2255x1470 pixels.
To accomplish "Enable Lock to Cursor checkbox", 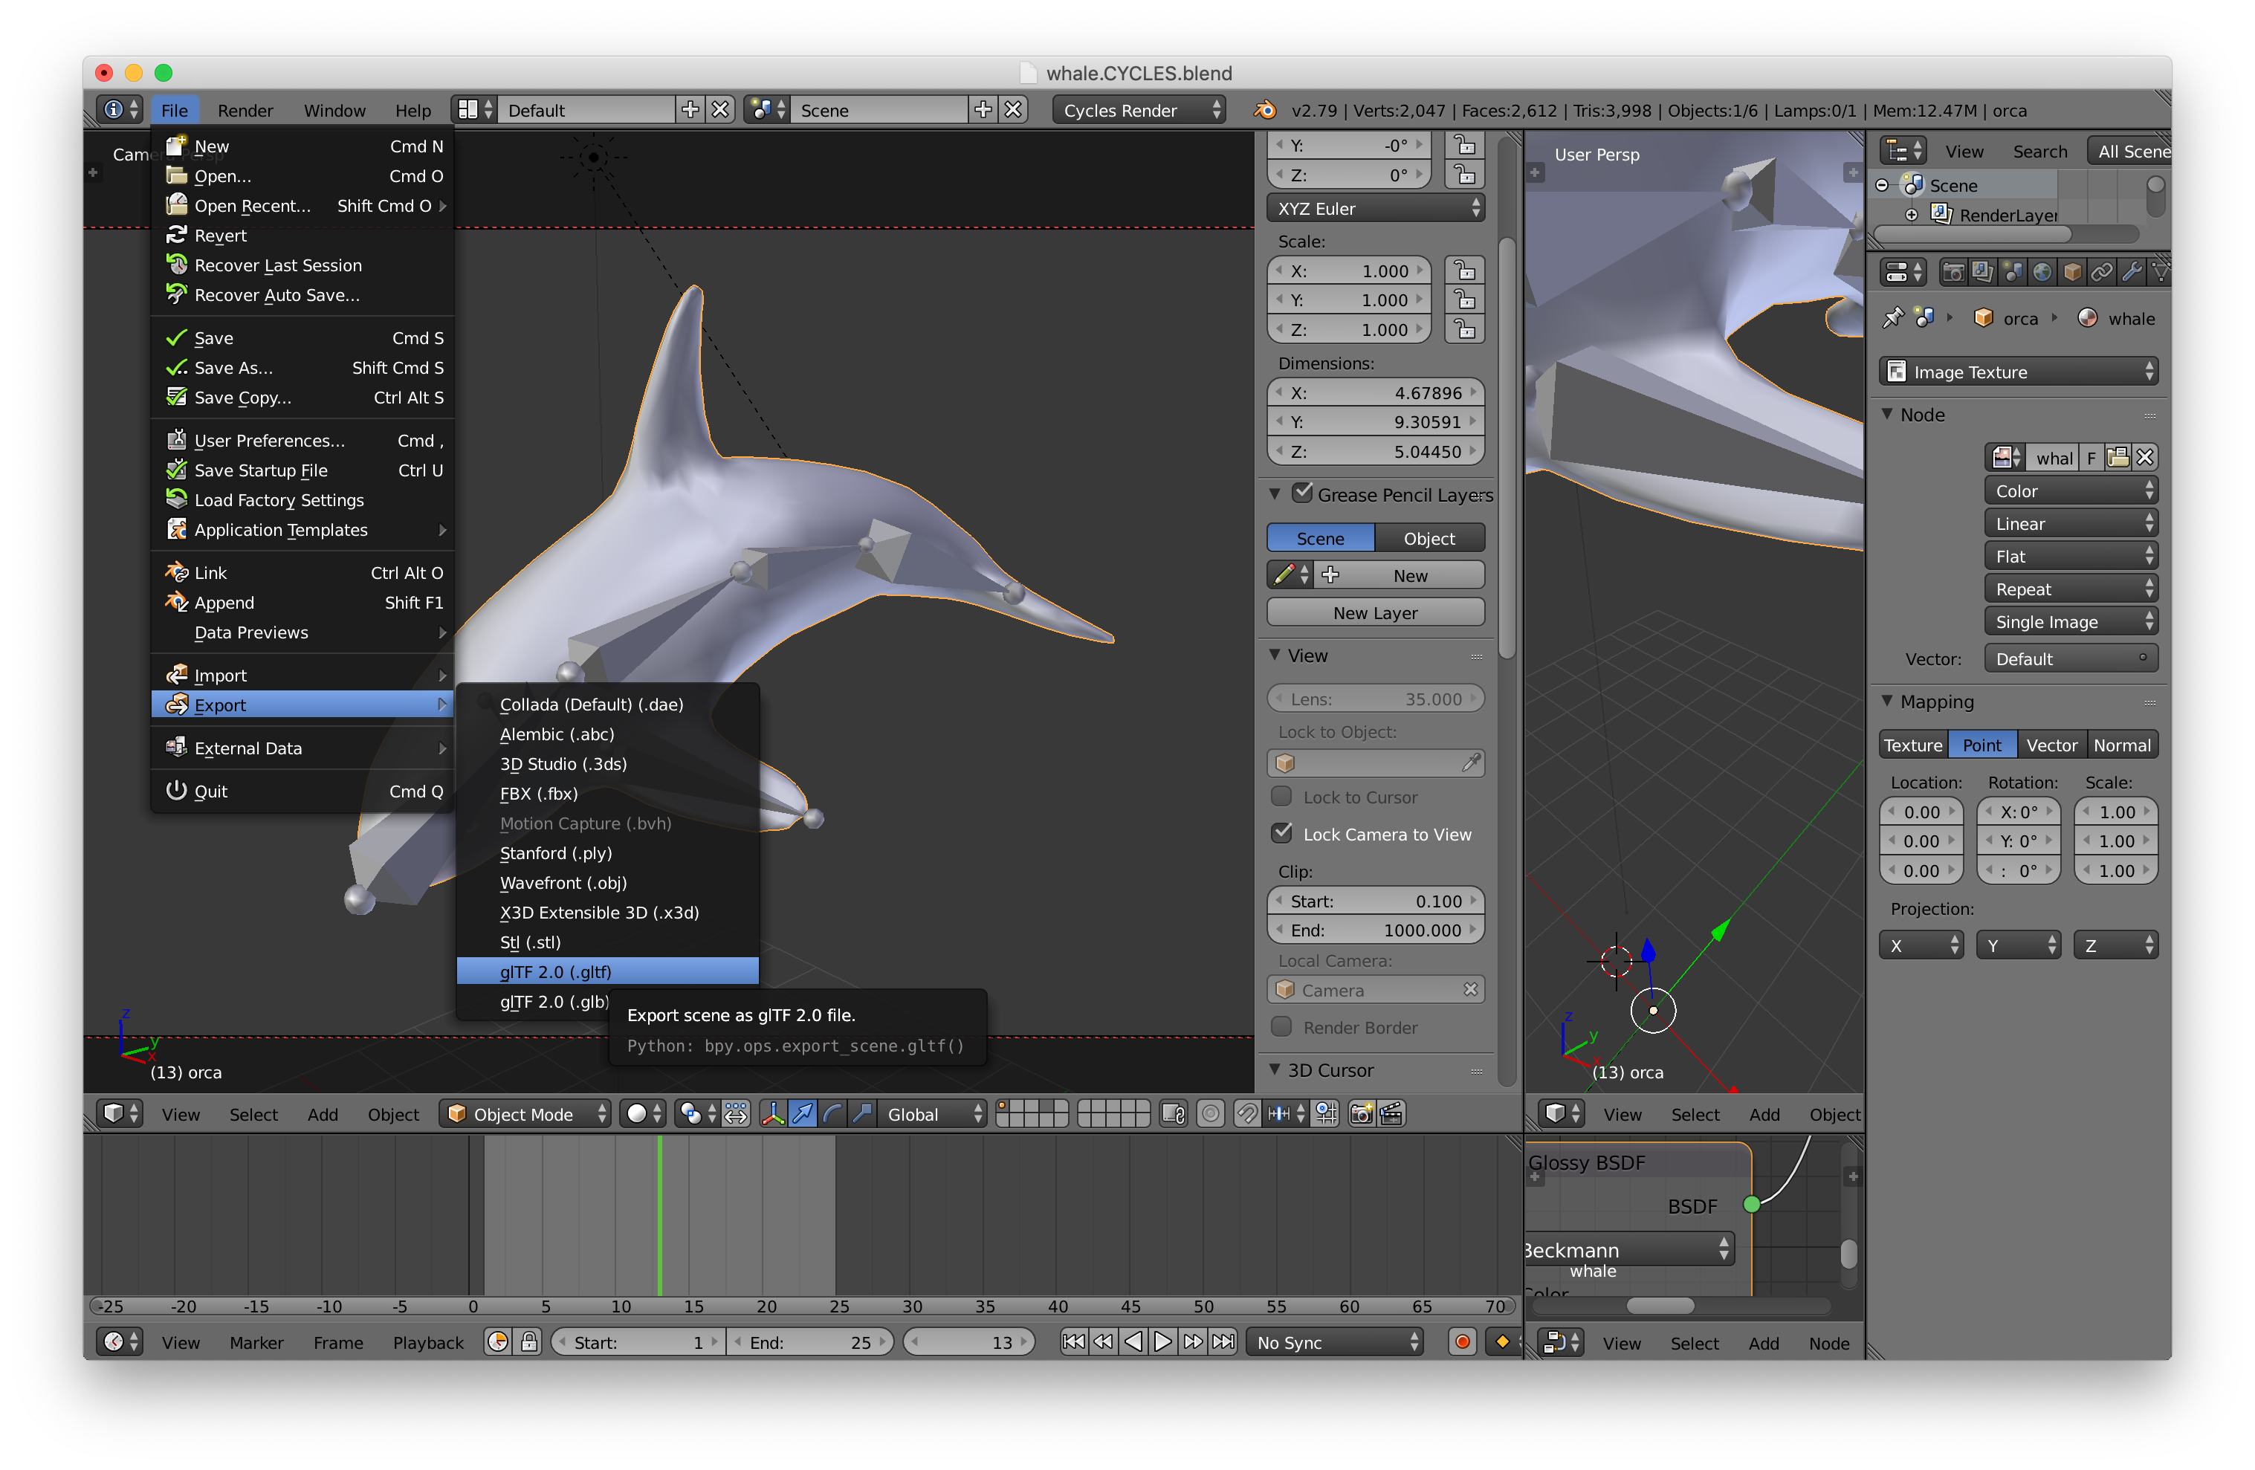I will point(1282,797).
